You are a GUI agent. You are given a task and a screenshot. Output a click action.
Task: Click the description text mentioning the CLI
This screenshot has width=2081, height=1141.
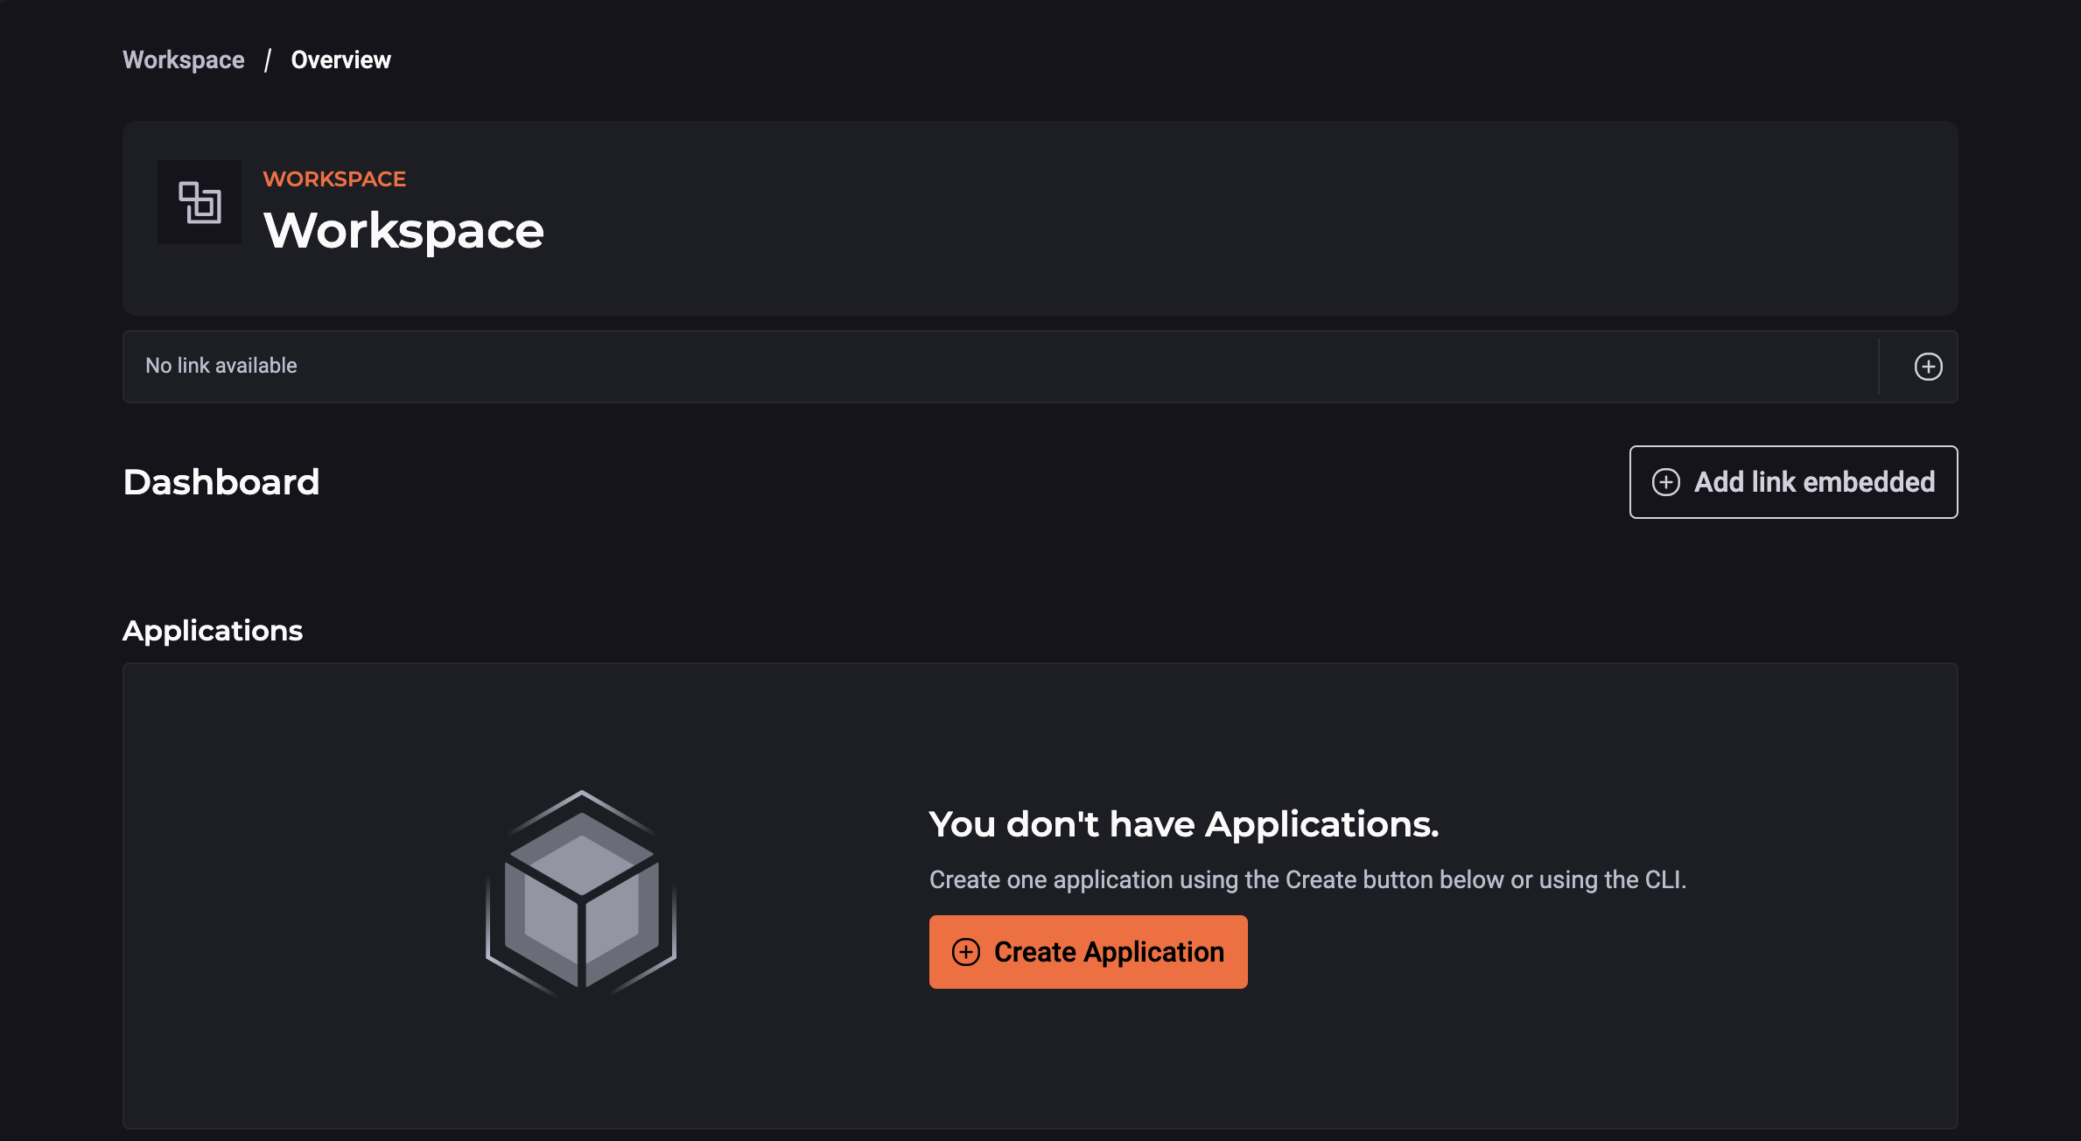tap(1307, 879)
